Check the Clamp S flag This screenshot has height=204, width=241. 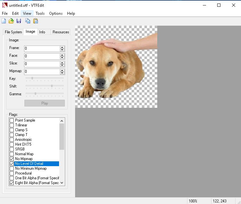(x=12, y=130)
